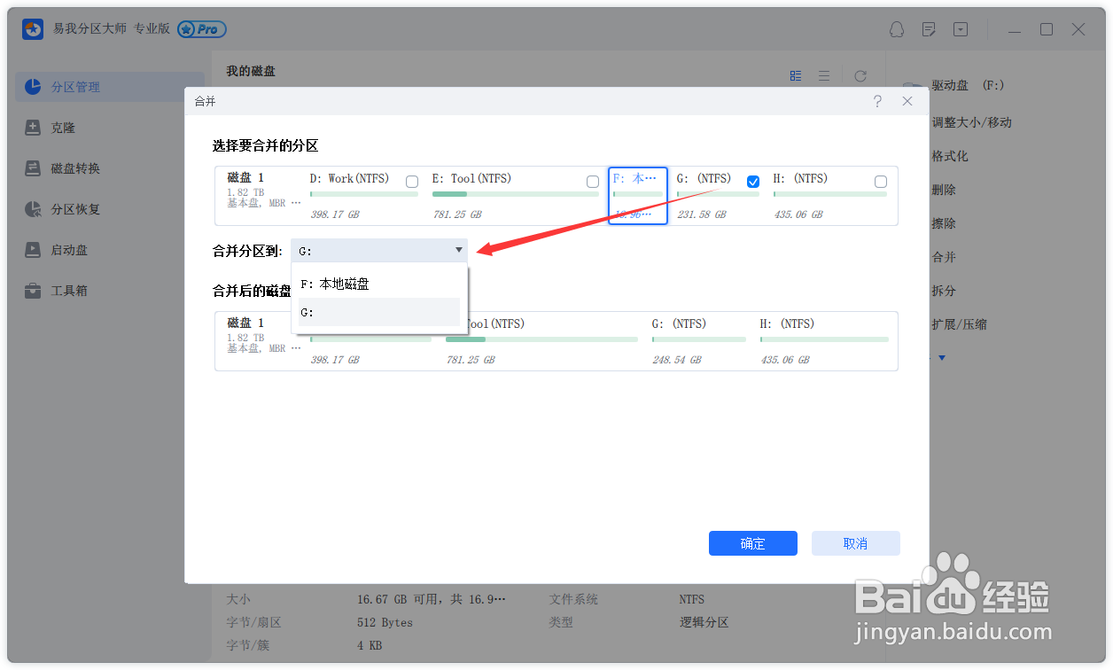Select the highlighted F: partition block
1113x670 pixels.
tap(638, 196)
